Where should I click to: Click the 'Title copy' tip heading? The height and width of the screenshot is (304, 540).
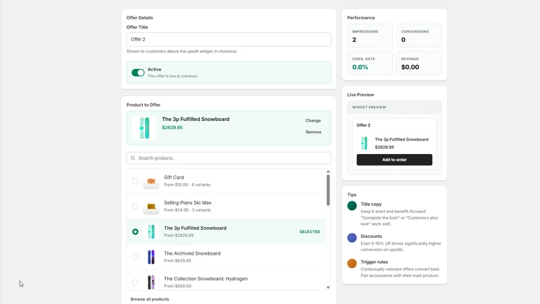[x=371, y=205]
